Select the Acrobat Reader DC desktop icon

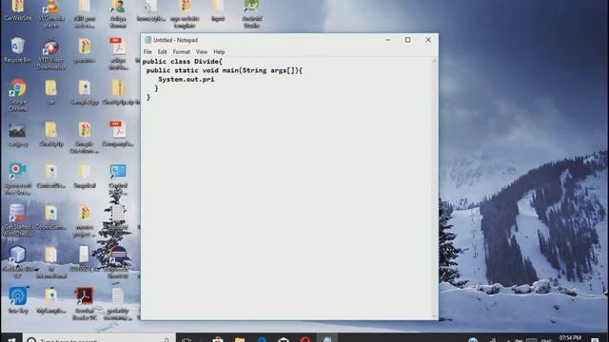point(85,303)
